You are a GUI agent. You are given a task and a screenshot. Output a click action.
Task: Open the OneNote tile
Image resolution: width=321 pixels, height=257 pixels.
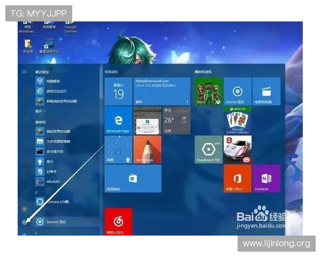coord(266,178)
